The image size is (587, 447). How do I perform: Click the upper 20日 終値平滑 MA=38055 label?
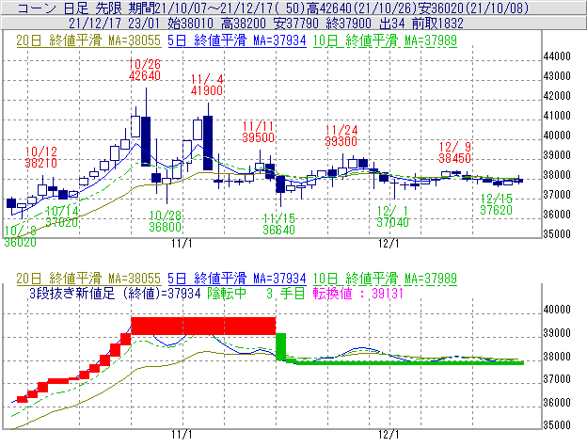pyautogui.click(x=88, y=40)
